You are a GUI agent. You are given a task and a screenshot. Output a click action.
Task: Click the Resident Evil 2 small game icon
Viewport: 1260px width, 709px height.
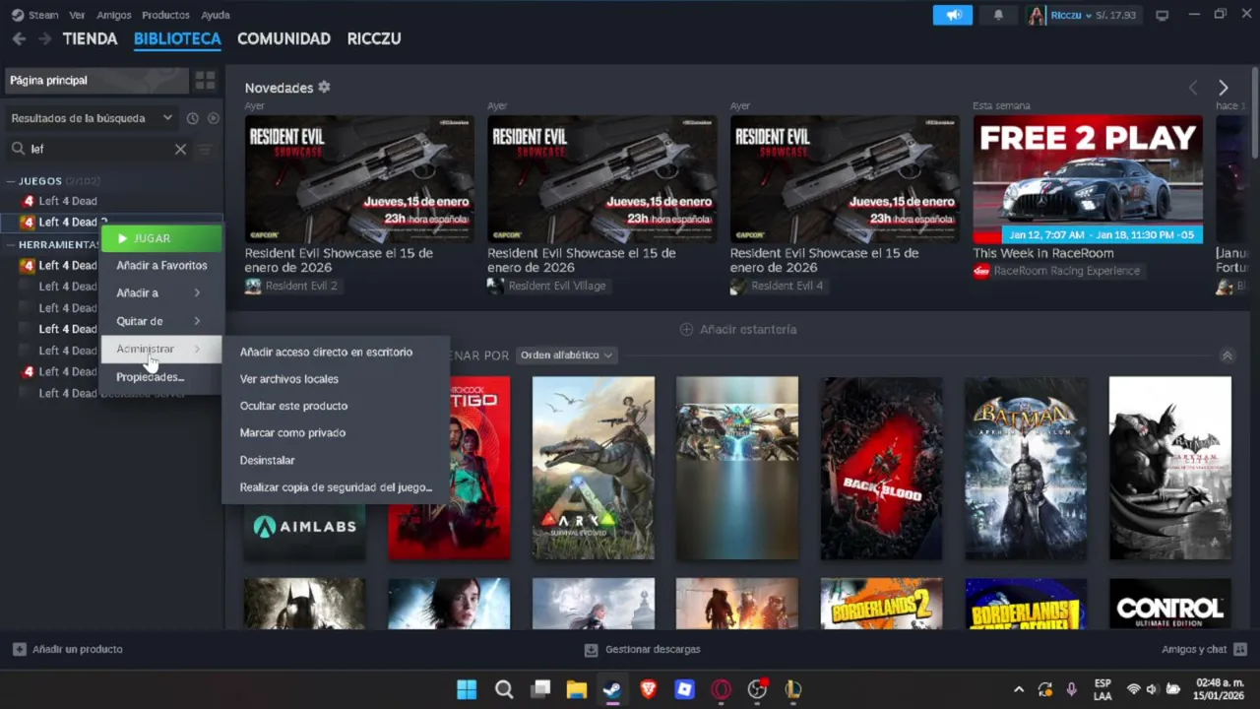(x=253, y=287)
